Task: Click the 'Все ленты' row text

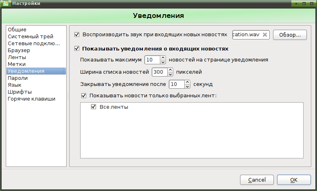Action: (x=114, y=107)
